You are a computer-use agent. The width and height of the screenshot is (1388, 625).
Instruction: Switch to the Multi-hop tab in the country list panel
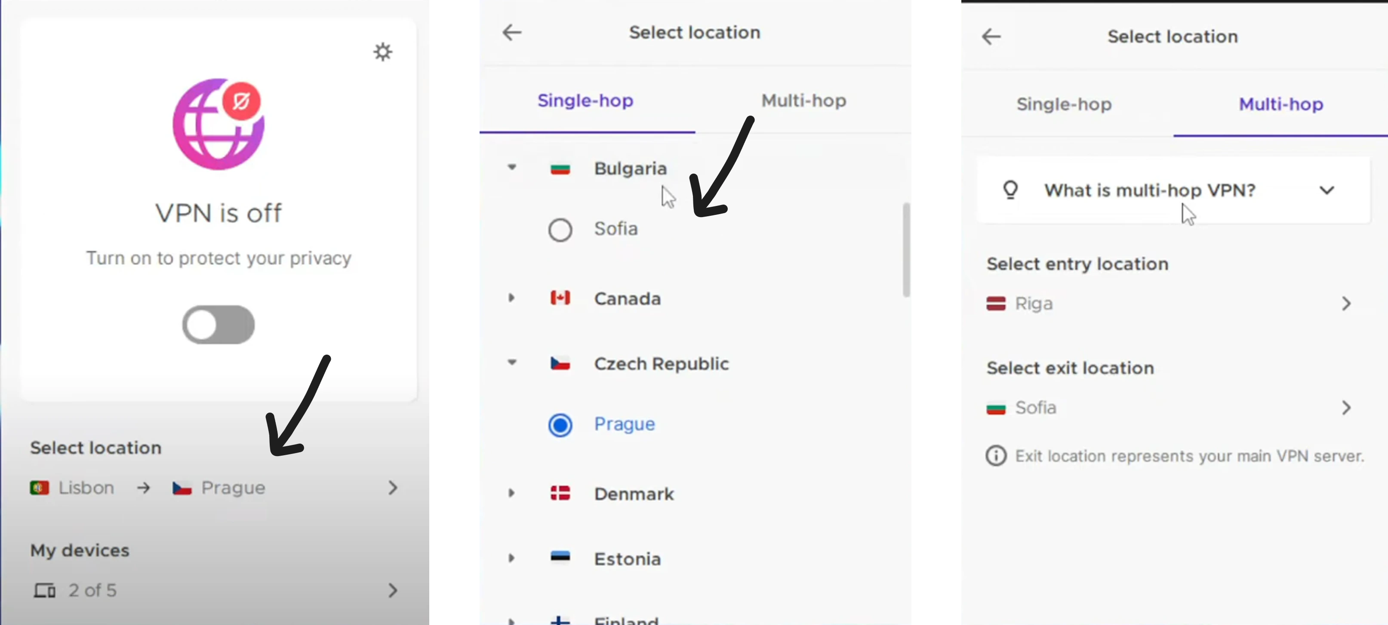pos(803,101)
